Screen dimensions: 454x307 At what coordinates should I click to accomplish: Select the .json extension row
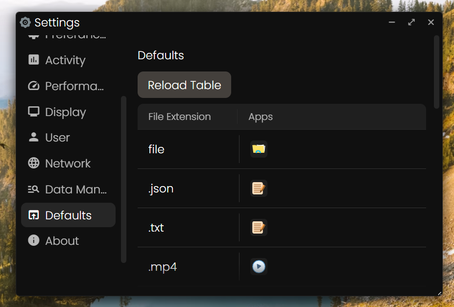161,189
